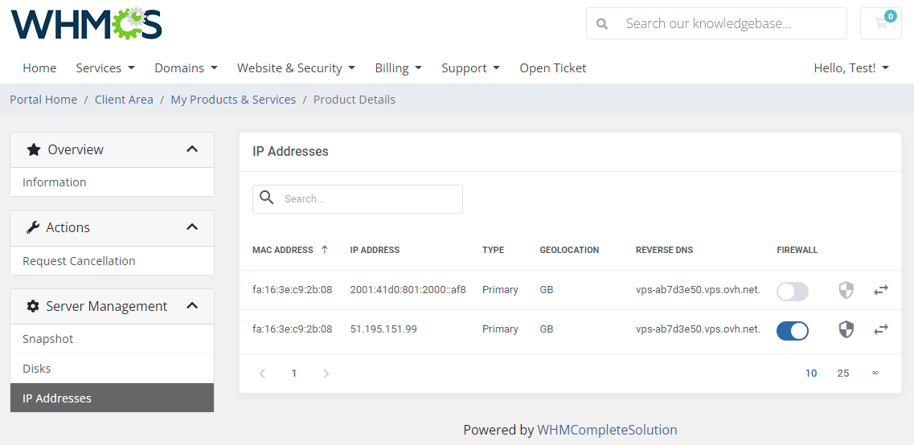Enable firewall for the IPv6 address
The height and width of the screenshot is (445, 914).
792,291
